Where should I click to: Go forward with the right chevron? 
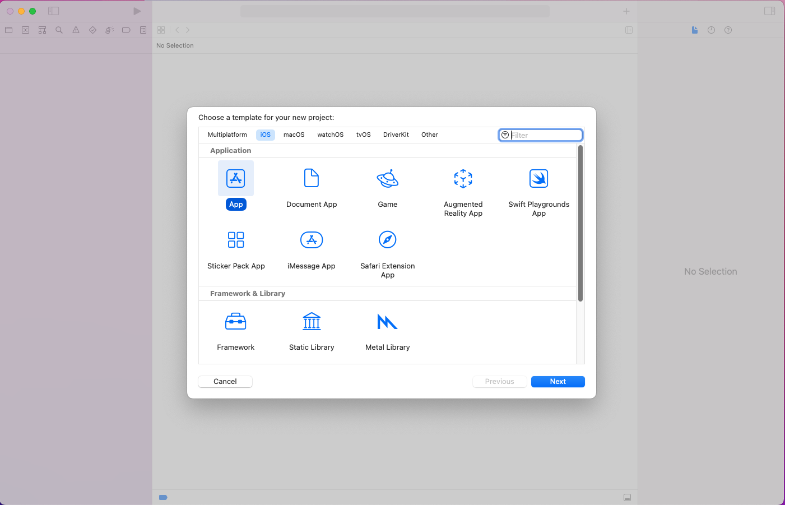point(188,30)
